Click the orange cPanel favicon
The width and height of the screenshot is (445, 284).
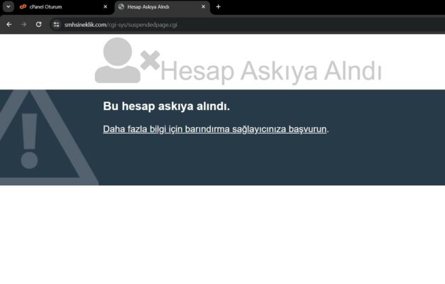pyautogui.click(x=23, y=7)
